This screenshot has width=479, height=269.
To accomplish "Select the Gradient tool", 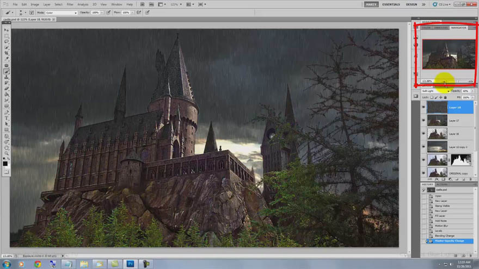I will point(7,95).
